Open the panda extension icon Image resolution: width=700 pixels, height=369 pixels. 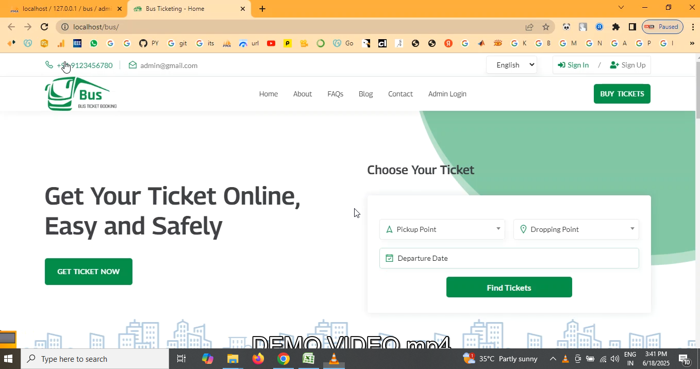(x=566, y=27)
